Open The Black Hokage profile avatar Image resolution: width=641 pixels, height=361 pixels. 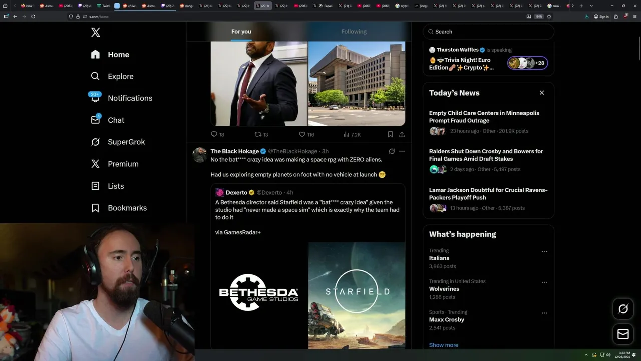[200, 155]
